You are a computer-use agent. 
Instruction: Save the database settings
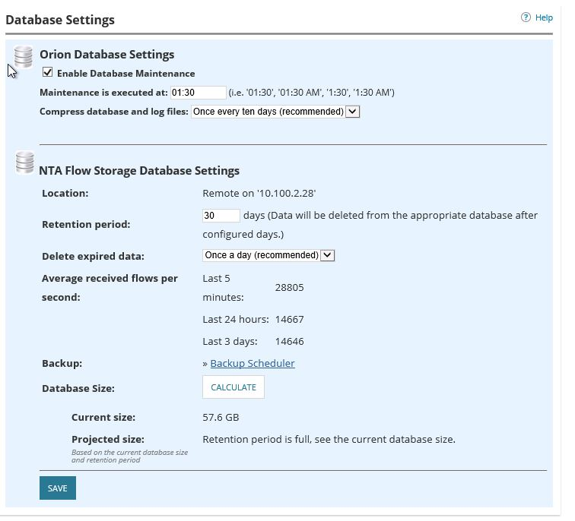coord(58,488)
